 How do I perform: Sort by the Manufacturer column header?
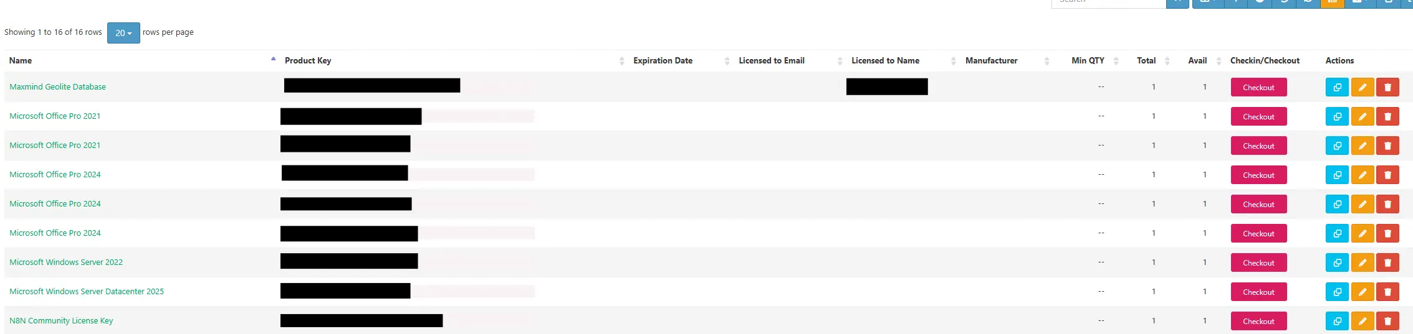click(x=991, y=60)
